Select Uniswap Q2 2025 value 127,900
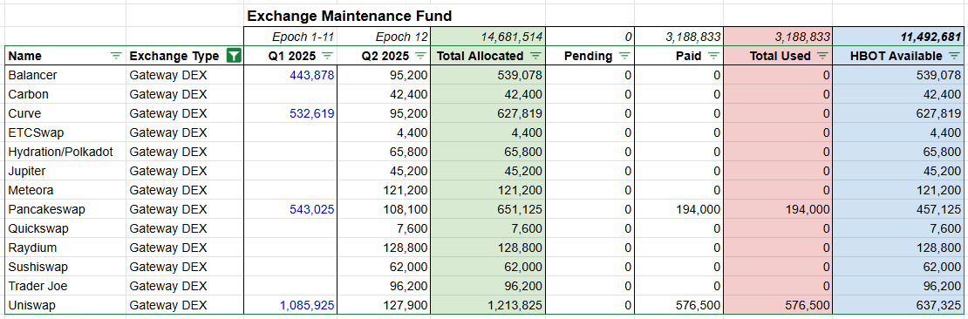This screenshot has height=319, width=968. pyautogui.click(x=384, y=305)
